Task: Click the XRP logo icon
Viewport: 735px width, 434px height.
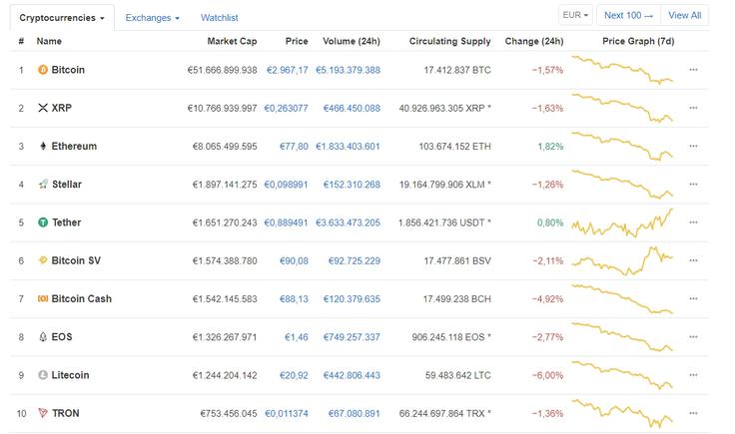Action: click(x=43, y=108)
